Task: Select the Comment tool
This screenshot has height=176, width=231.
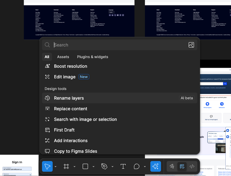Action: [x=137, y=166]
